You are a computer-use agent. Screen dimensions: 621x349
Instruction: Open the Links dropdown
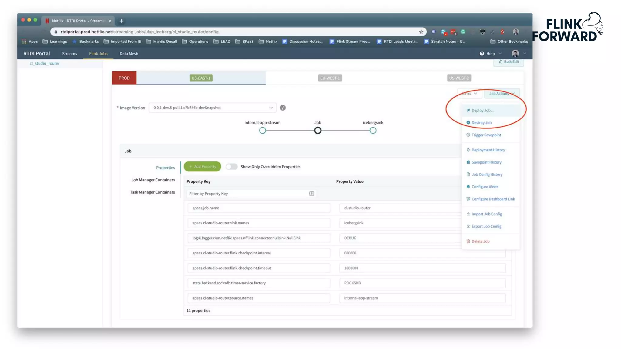tap(469, 94)
